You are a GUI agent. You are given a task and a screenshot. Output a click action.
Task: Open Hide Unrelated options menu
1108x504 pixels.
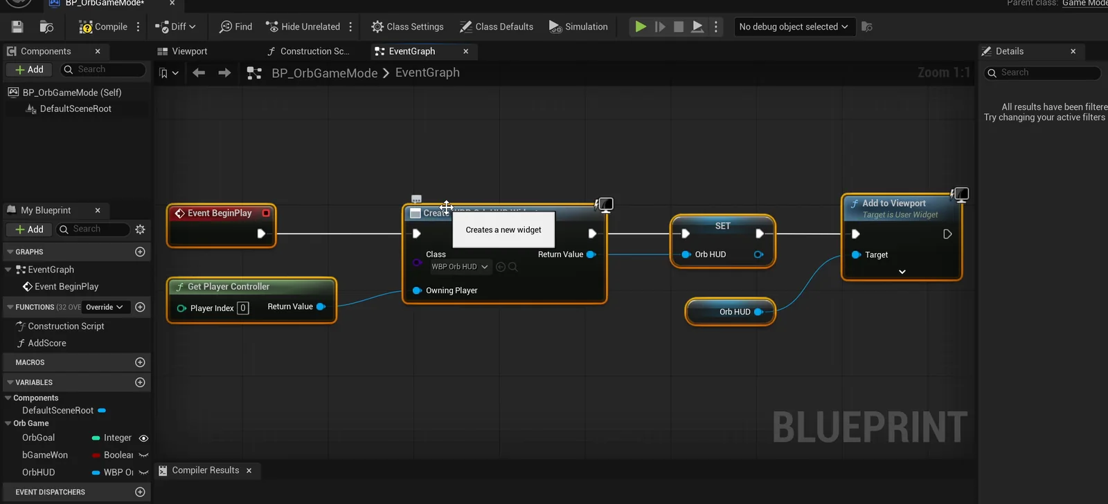pos(350,27)
